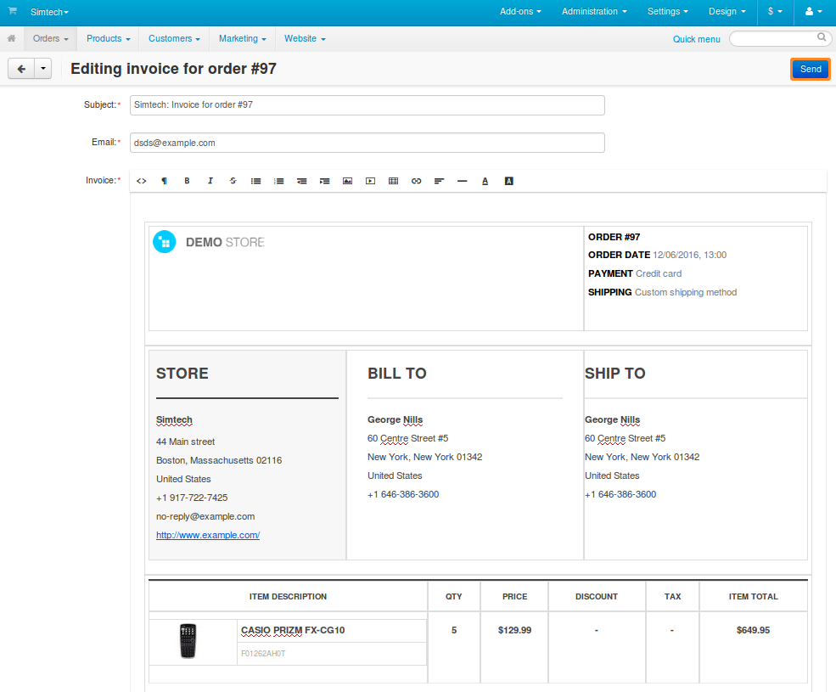The image size is (836, 692).
Task: Insert a video via toolbar
Action: click(371, 181)
